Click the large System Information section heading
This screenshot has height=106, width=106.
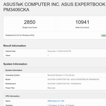point(15,64)
